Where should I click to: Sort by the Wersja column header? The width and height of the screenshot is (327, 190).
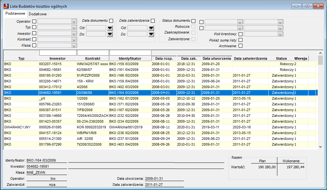click(301, 58)
